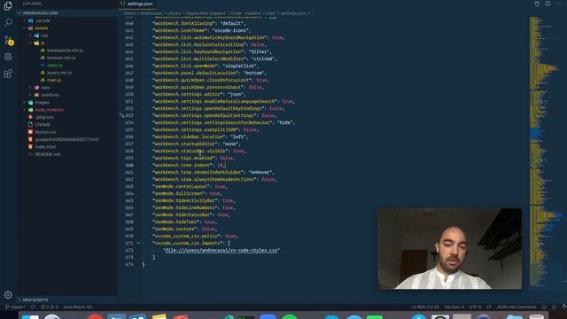Fold the vscode_custom_css.imports array at line 671
The height and width of the screenshot is (319, 567).
click(138, 243)
